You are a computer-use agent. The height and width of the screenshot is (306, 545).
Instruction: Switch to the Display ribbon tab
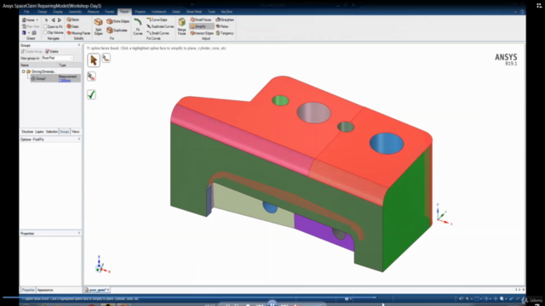(x=58, y=12)
